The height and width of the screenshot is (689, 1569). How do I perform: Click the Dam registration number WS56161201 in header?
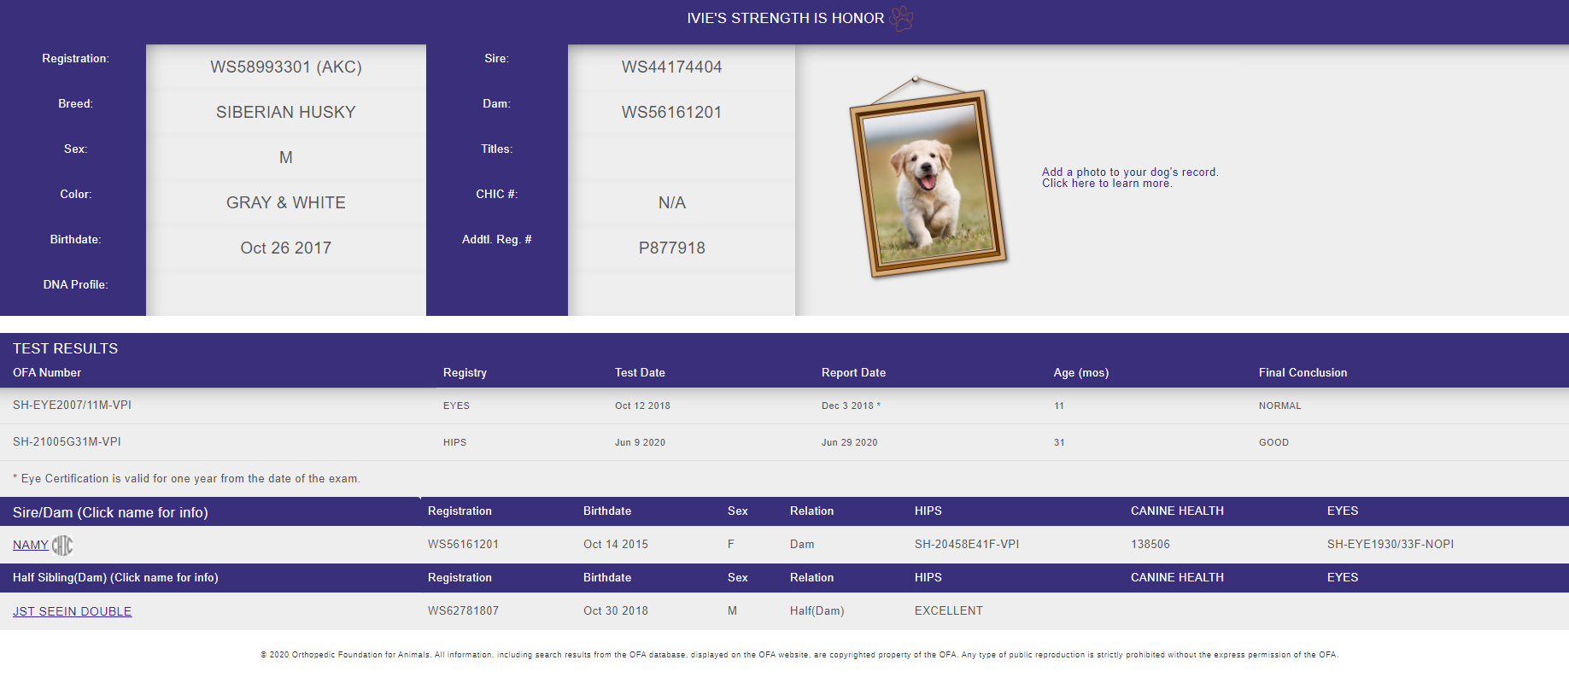pos(671,113)
